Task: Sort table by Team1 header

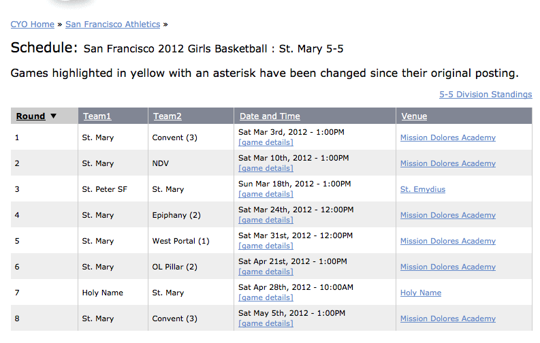Action: tap(97, 116)
